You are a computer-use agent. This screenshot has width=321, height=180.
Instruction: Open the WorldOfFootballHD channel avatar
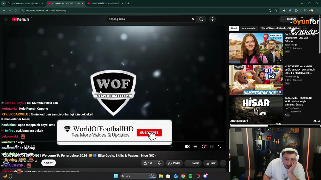pyautogui.click(x=6, y=162)
